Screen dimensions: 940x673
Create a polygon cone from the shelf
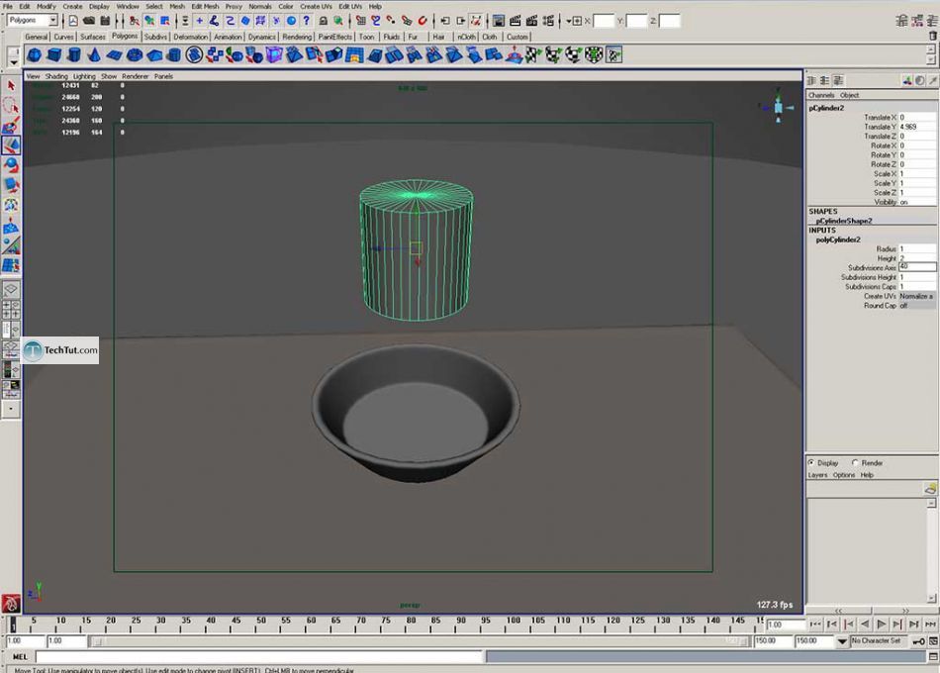94,55
